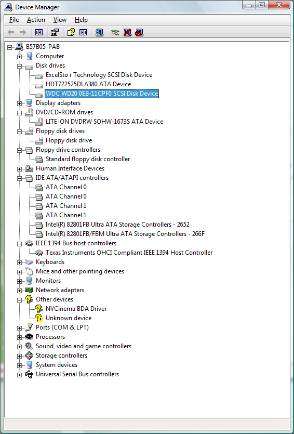
Task: Click the Update Driver Software toolbar icon
Action: click(x=115, y=32)
